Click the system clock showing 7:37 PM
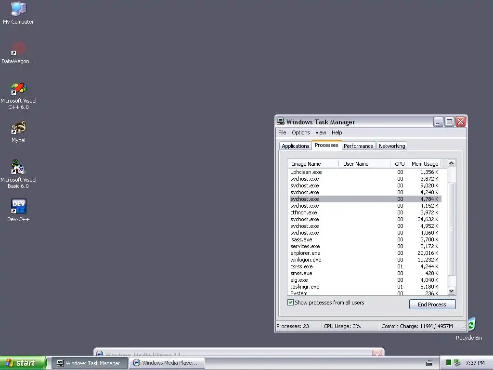 click(475, 363)
